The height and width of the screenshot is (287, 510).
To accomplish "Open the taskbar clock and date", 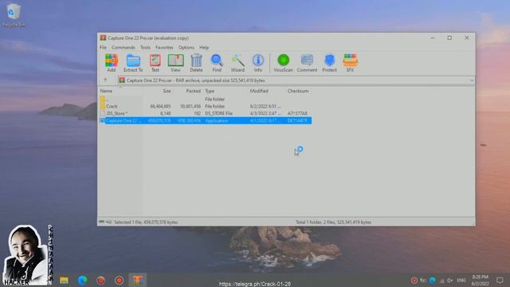I will (481, 280).
